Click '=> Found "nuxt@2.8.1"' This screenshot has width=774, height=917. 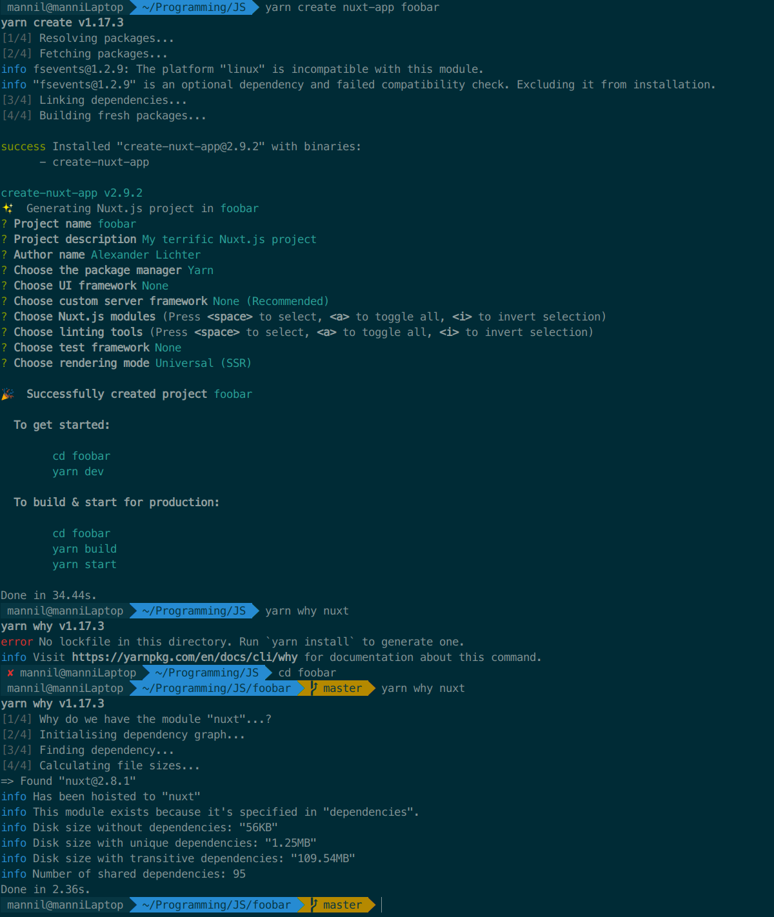tap(68, 781)
